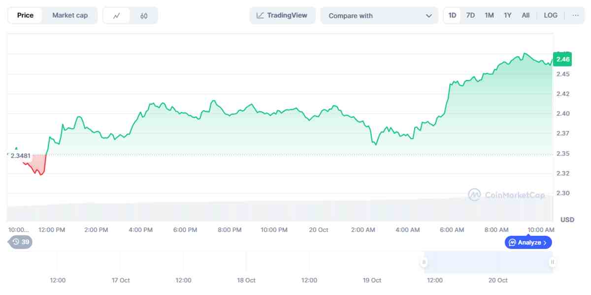Screen dimensions: 591x295
Task: Click the 6:00 AM time axis label
Action: pyautogui.click(x=452, y=230)
